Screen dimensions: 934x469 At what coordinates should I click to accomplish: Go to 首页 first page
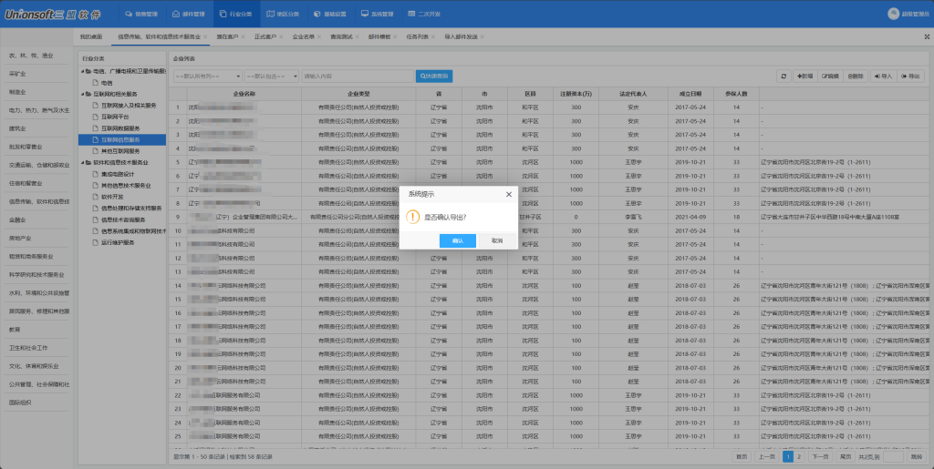(741, 456)
